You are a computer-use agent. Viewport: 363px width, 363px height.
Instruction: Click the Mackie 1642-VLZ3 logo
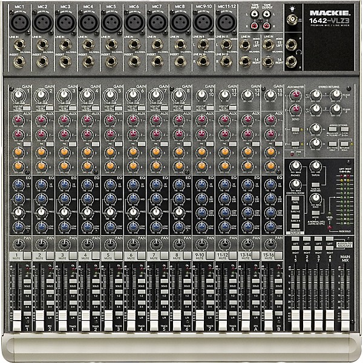click(x=329, y=17)
